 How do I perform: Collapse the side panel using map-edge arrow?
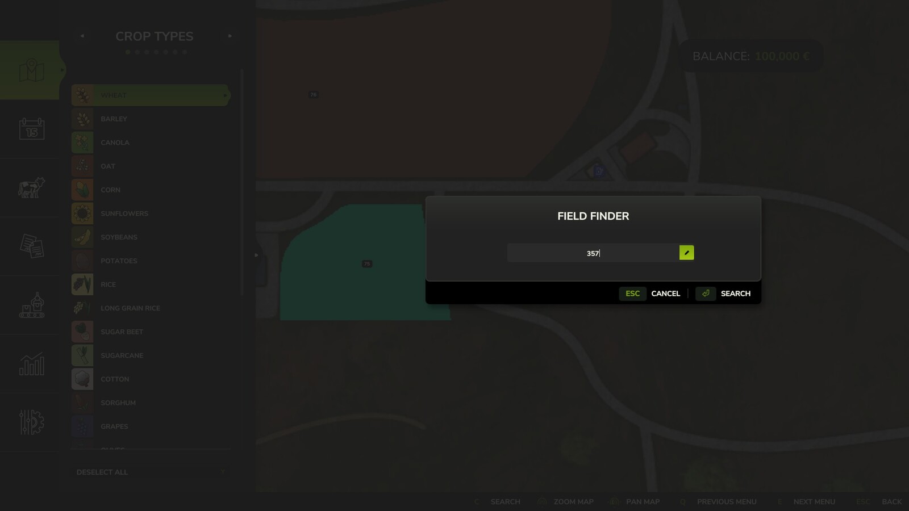[256, 255]
